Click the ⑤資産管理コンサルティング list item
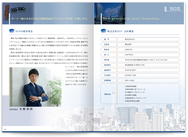The image size is (188, 137). (136, 98)
